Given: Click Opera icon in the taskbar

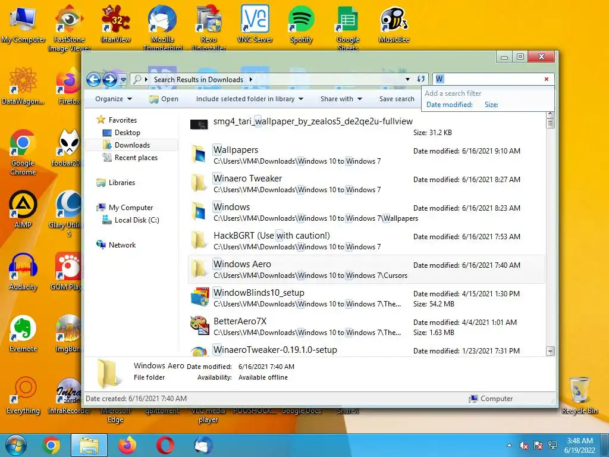Looking at the screenshot, I should [165, 445].
